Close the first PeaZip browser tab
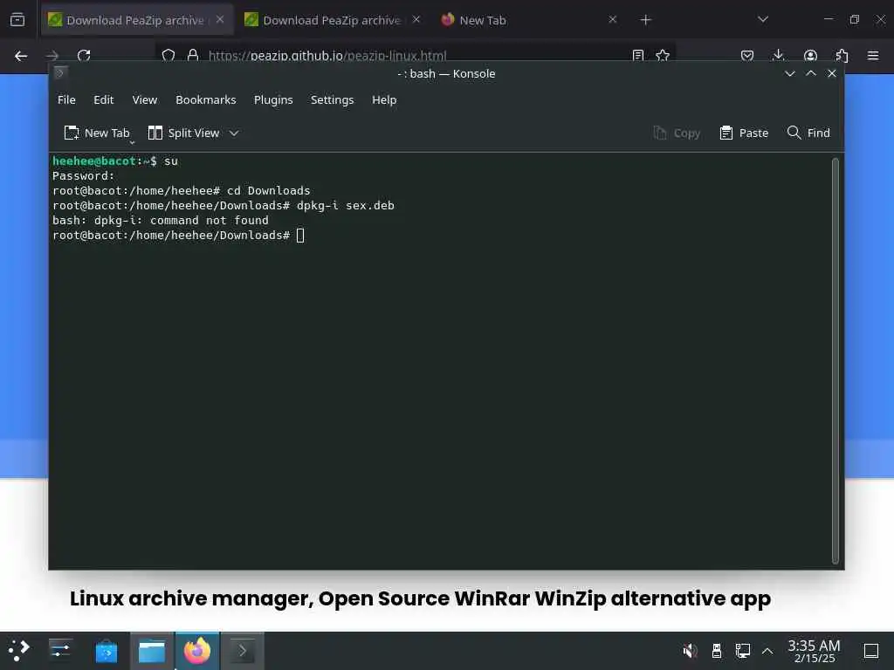Screen dimensions: 894x670 (x=220, y=19)
